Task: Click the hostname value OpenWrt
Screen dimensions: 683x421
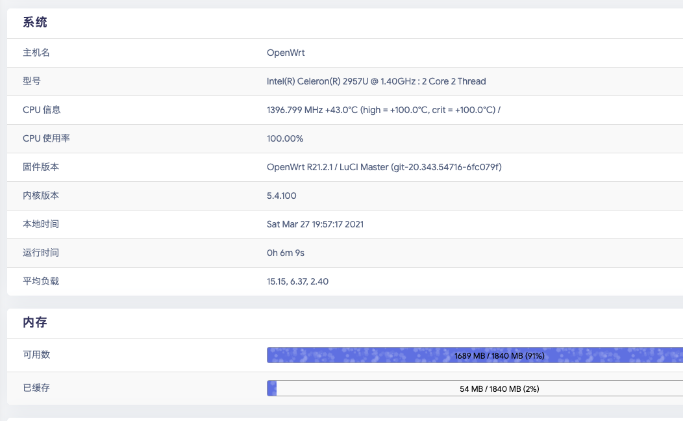Action: (x=286, y=53)
